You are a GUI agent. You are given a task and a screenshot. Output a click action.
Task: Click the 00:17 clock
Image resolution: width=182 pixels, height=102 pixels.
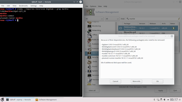(174, 99)
